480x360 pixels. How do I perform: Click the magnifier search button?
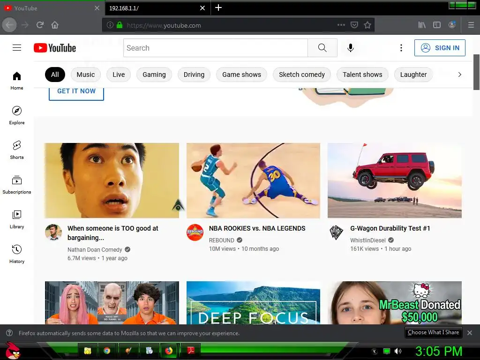pos(322,48)
